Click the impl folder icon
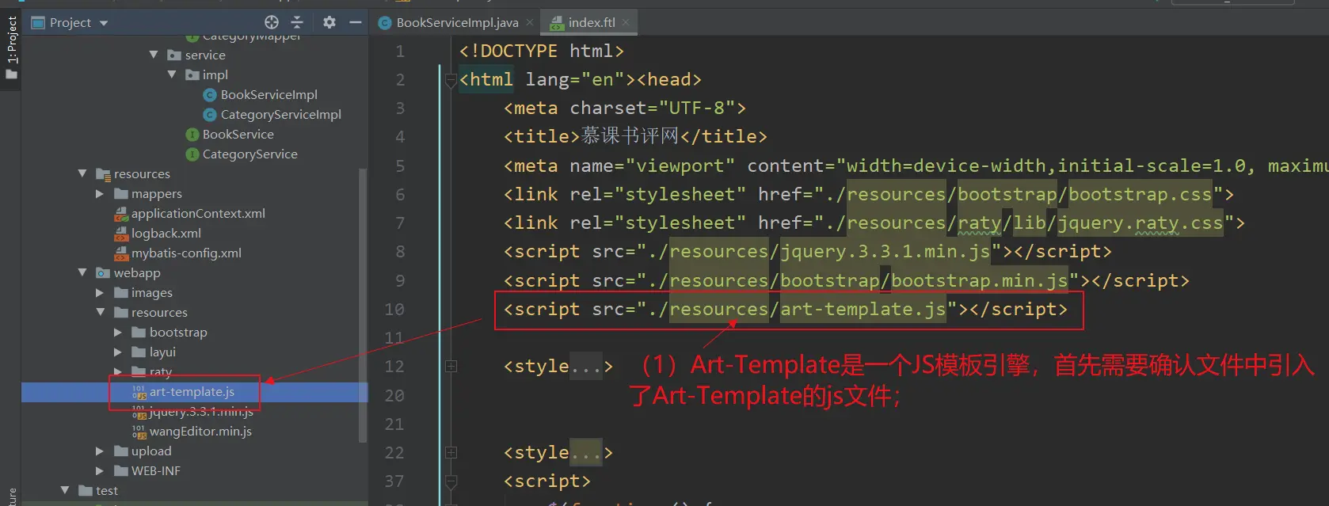Screen dimensions: 1329x506 click(x=192, y=74)
